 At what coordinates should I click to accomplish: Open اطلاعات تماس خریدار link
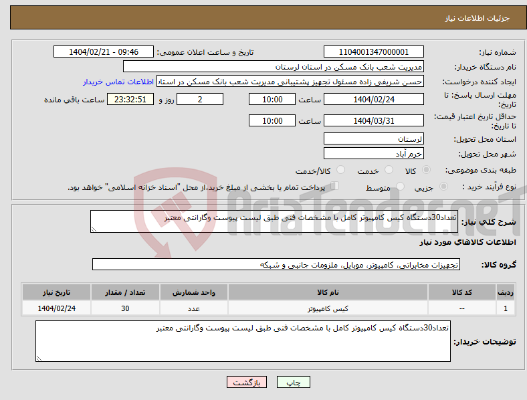pos(118,82)
